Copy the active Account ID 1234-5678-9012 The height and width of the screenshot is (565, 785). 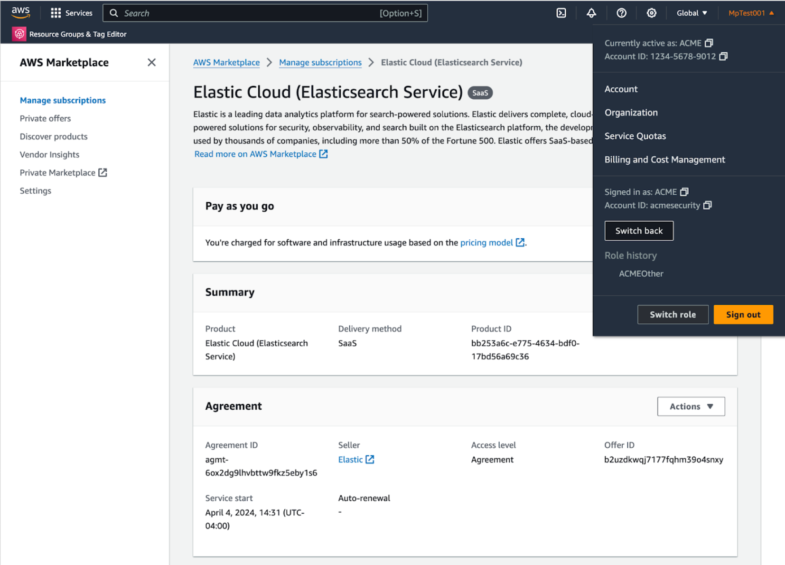723,56
